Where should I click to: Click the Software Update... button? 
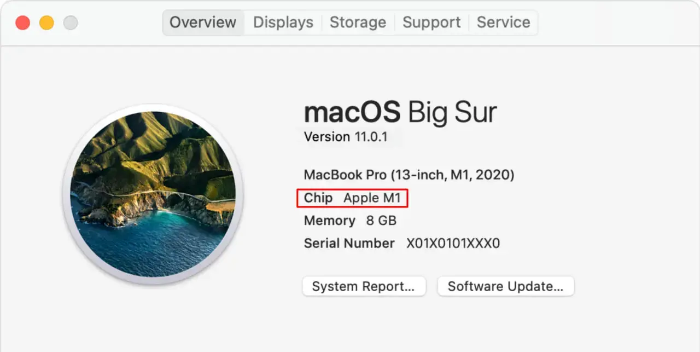505,286
